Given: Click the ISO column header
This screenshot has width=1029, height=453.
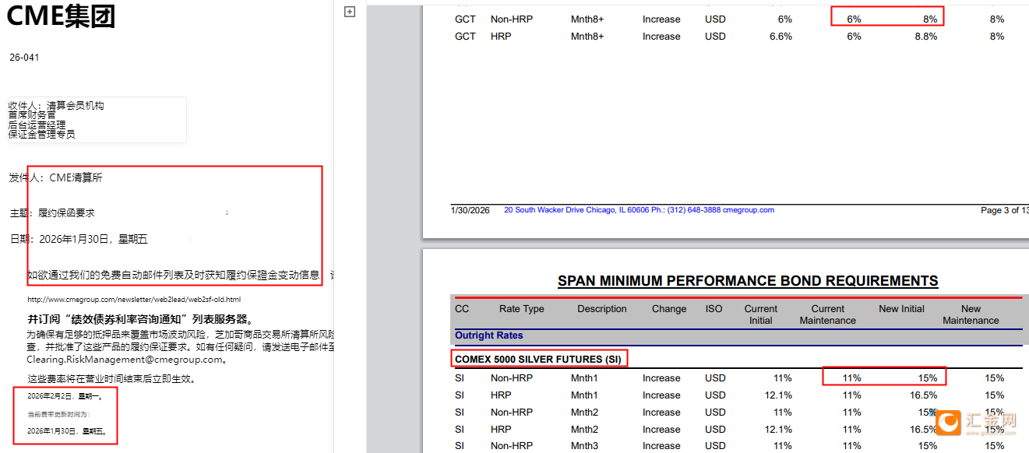Looking at the screenshot, I should [x=714, y=309].
